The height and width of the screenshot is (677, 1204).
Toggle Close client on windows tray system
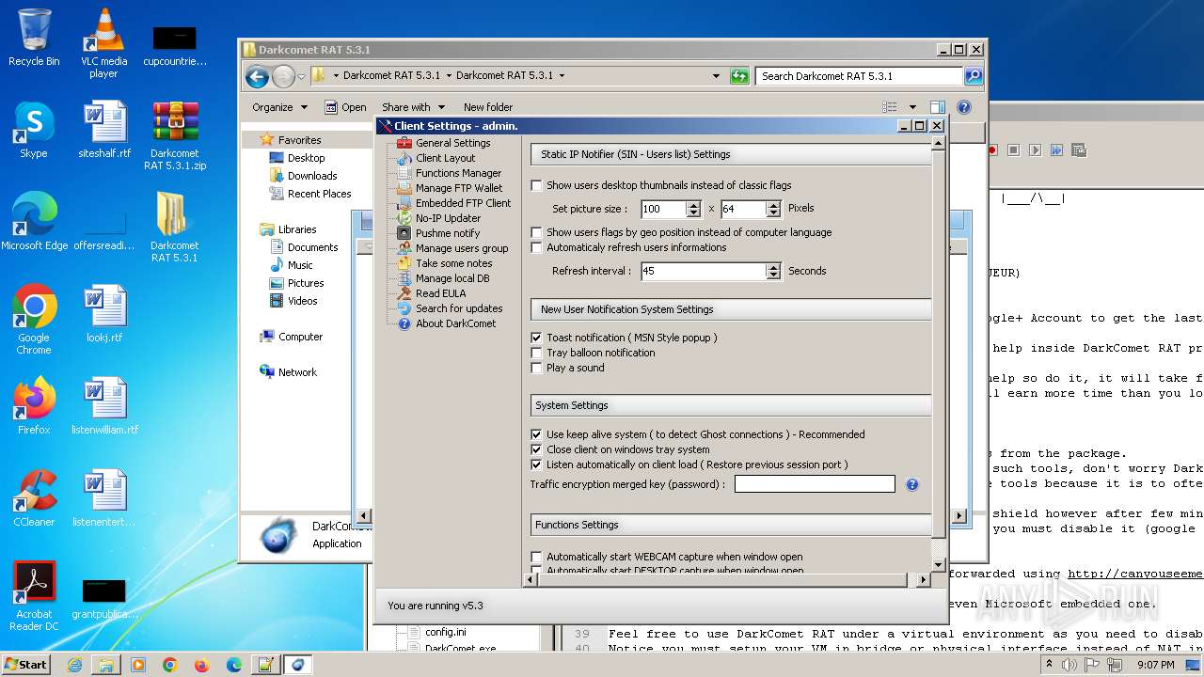click(537, 449)
